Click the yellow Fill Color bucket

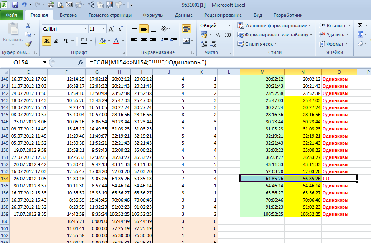[x=102, y=41]
